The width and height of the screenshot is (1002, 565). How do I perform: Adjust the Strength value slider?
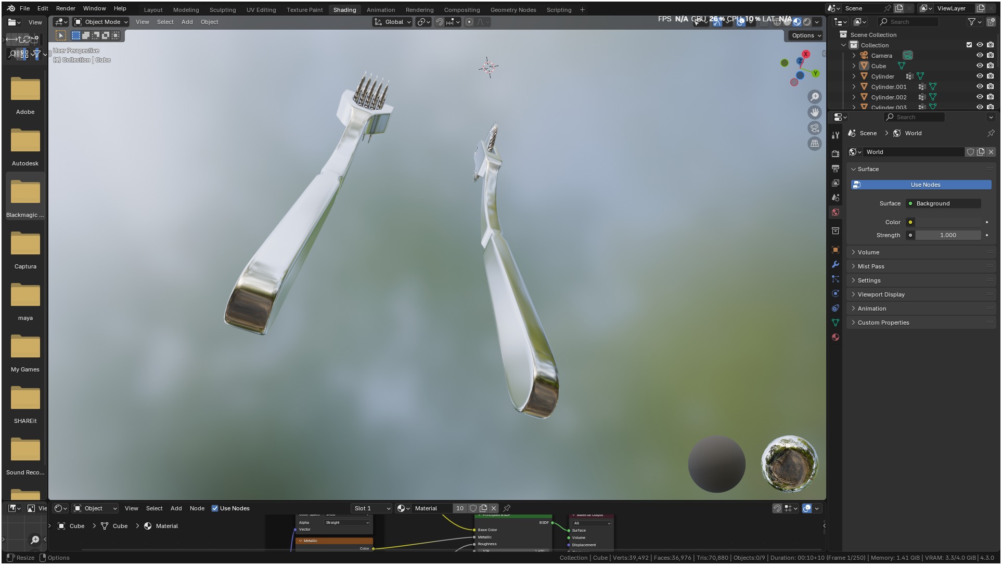point(948,235)
